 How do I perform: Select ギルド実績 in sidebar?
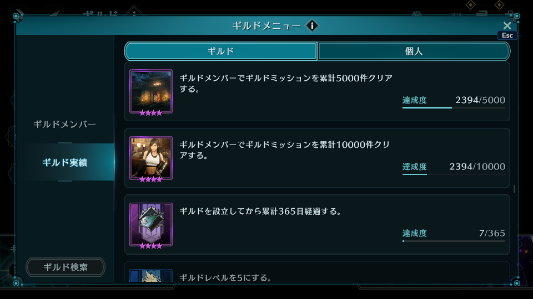click(x=64, y=162)
